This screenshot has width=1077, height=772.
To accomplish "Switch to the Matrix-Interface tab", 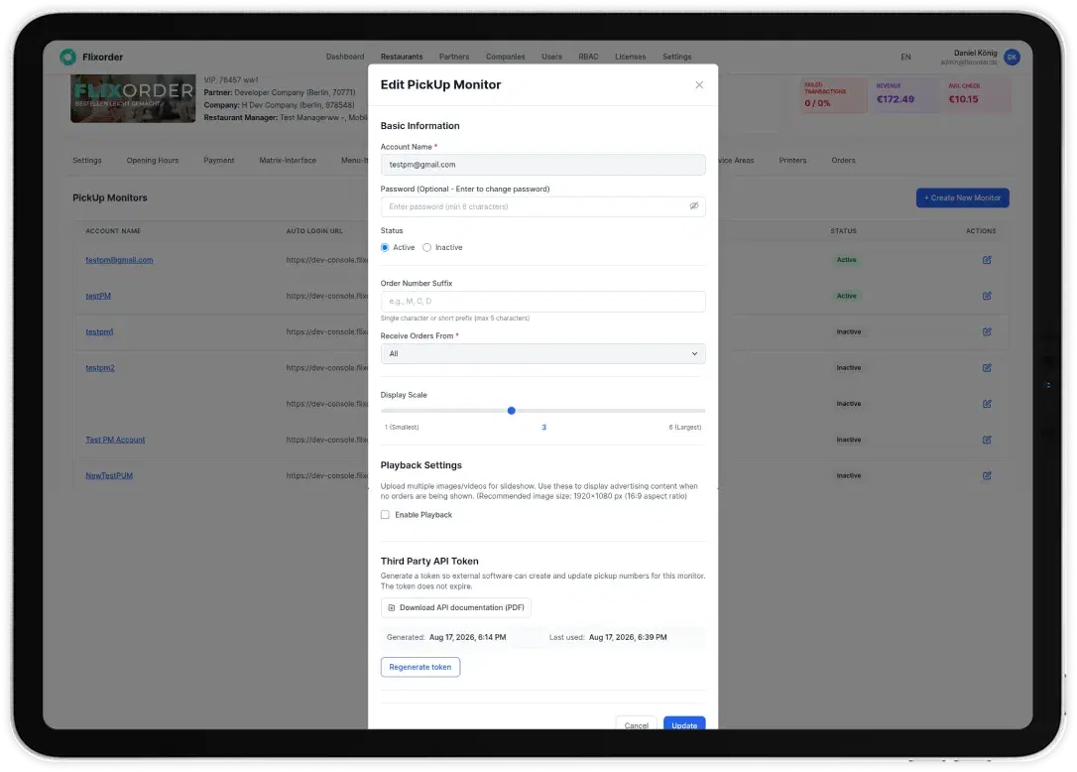I will (x=288, y=160).
